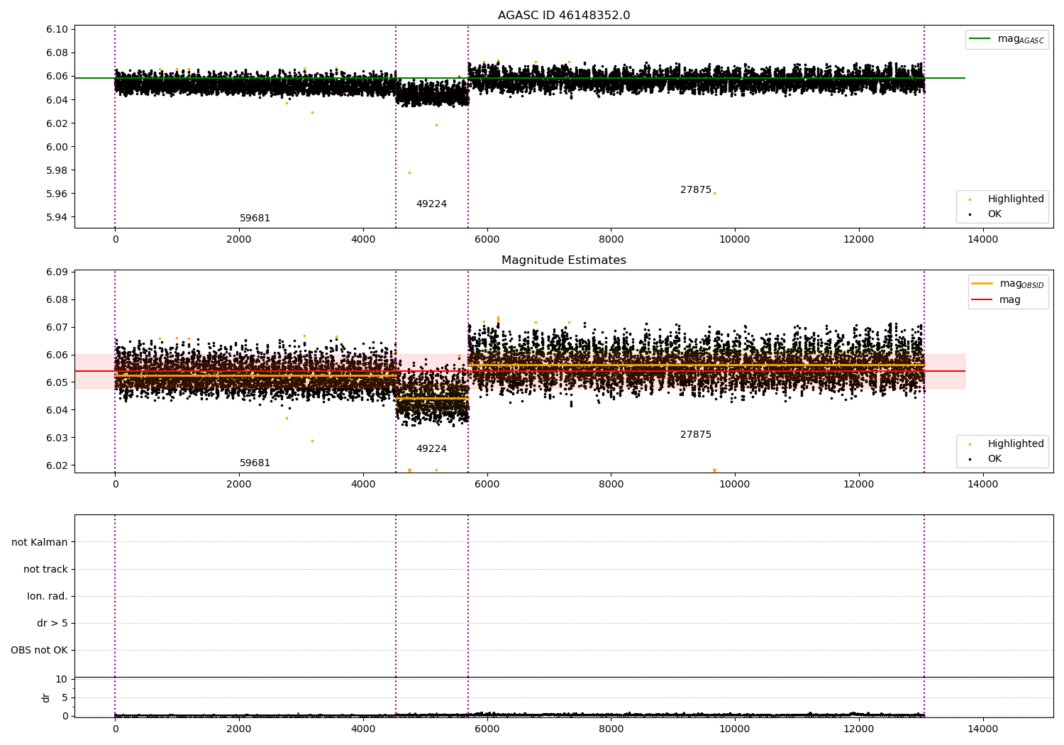Click the "dr > 5" axis label
The width and height of the screenshot is (1064, 745).
pos(52,624)
